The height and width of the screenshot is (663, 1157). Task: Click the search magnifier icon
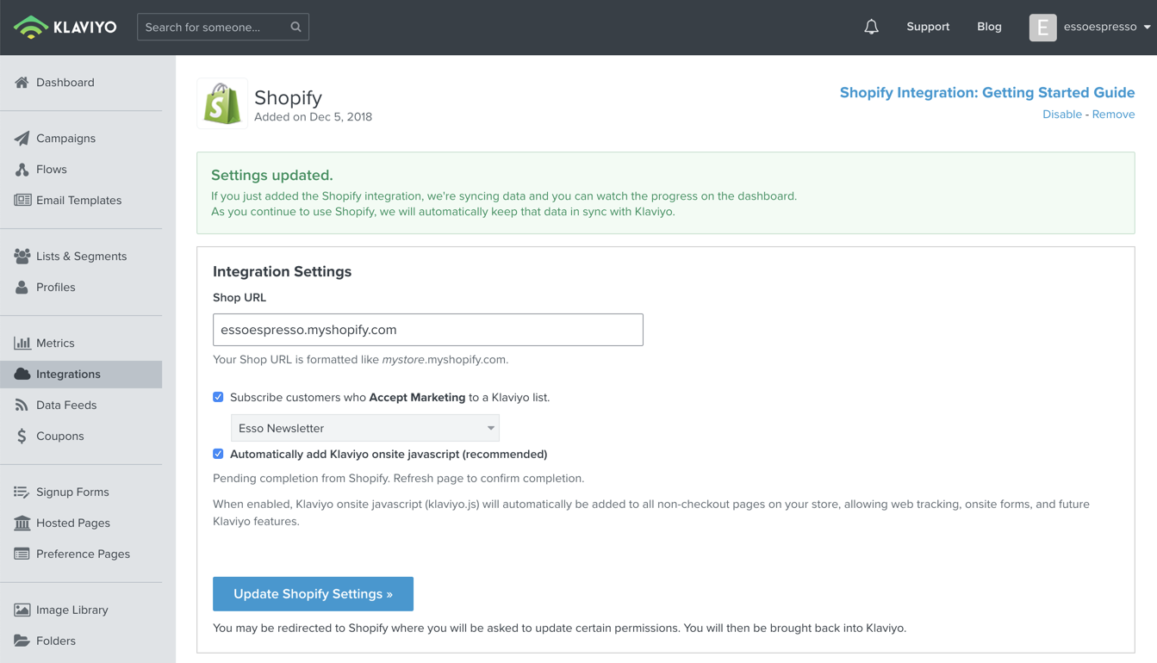point(295,27)
